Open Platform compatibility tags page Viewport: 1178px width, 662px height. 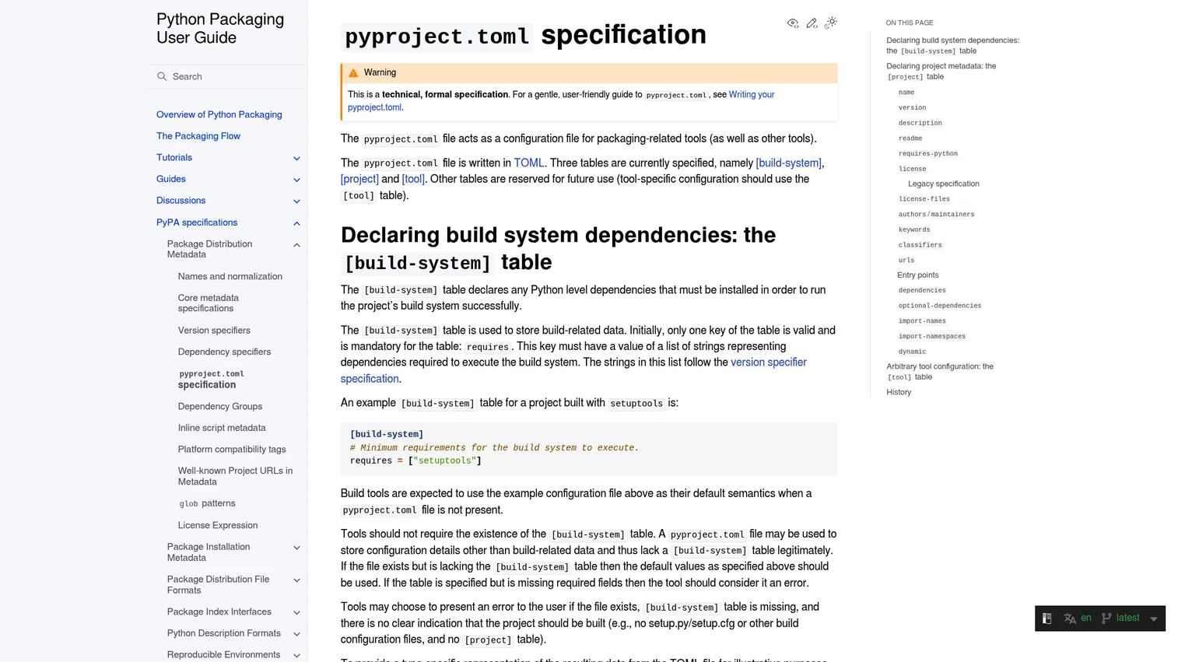232,450
